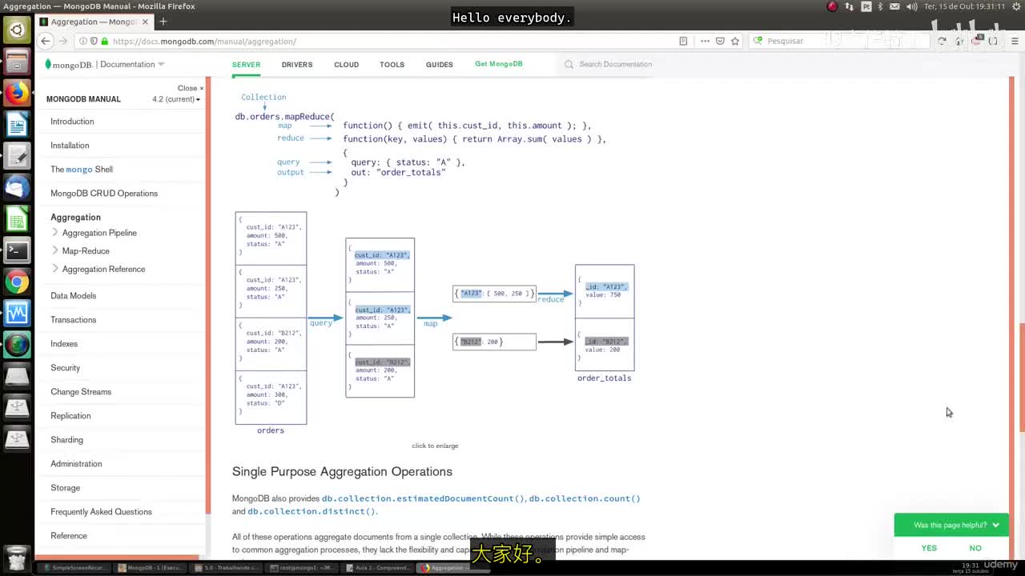Open Installation in the manual sidebar

(70, 146)
